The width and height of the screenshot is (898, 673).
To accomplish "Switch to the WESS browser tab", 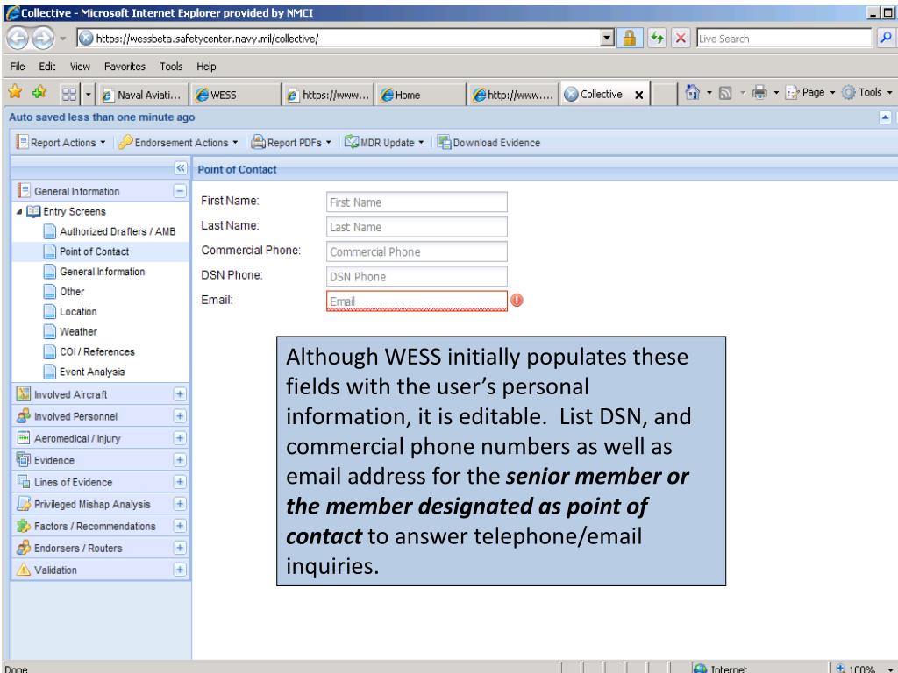I will click(x=235, y=95).
